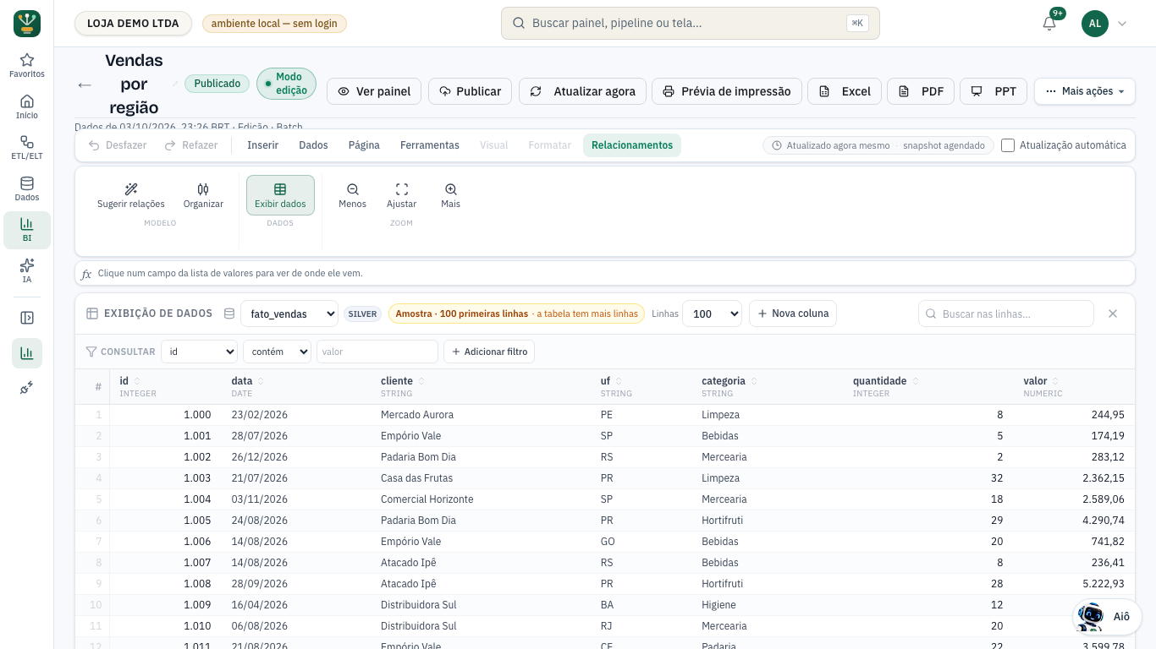
Task: Select the Sugerir relações tool
Action: pos(131,195)
